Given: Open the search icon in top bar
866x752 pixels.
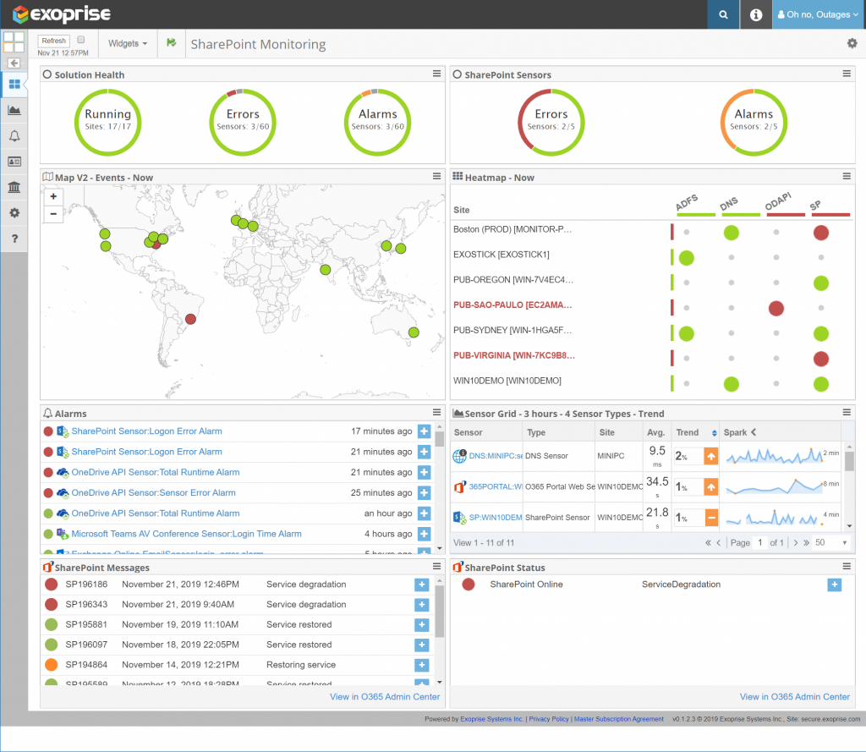Looking at the screenshot, I should point(723,14).
